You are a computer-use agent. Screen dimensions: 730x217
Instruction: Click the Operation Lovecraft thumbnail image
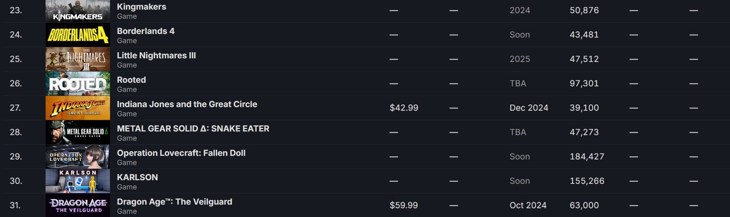point(78,157)
